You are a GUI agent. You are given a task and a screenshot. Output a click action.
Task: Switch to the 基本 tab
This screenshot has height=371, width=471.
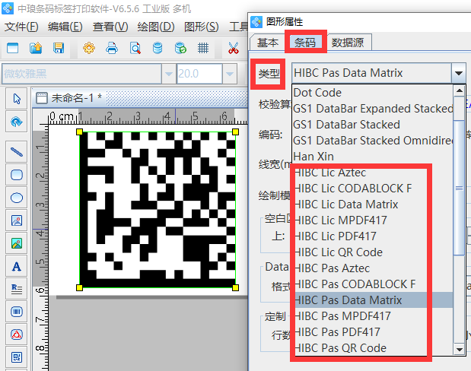267,43
